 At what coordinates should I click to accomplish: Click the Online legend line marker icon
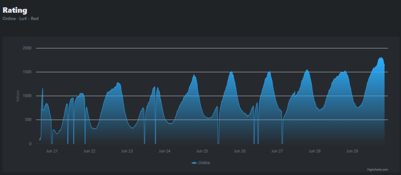coord(194,163)
